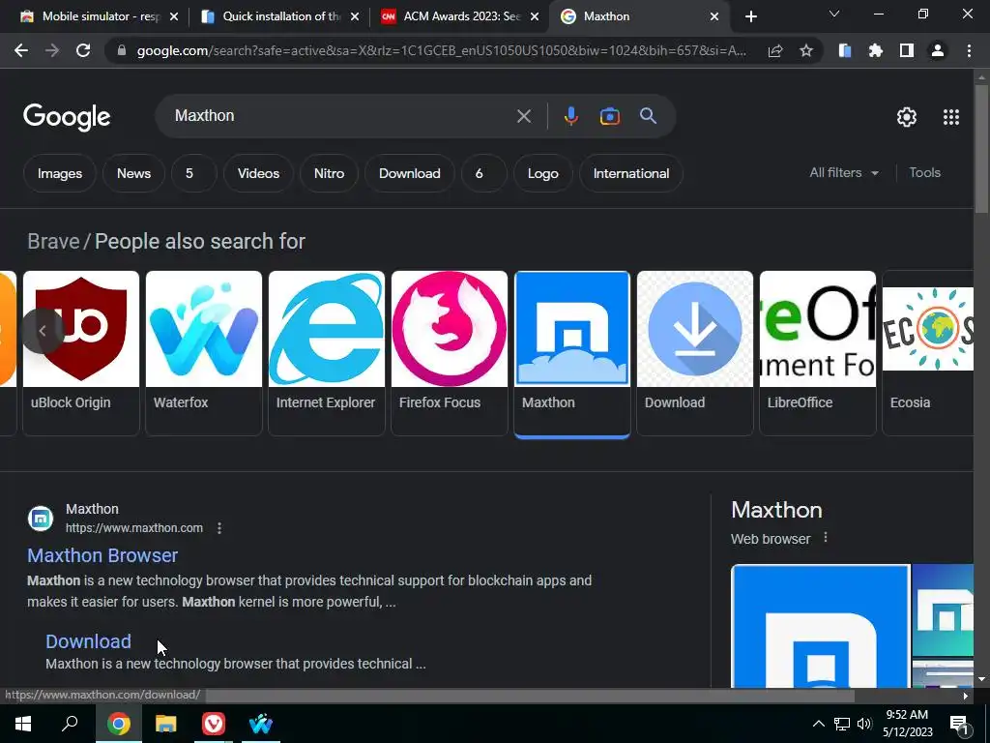Submit search with the magnifier icon

[x=649, y=116]
